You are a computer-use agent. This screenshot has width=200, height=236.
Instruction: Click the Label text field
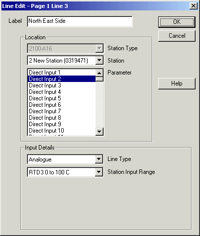(80, 21)
